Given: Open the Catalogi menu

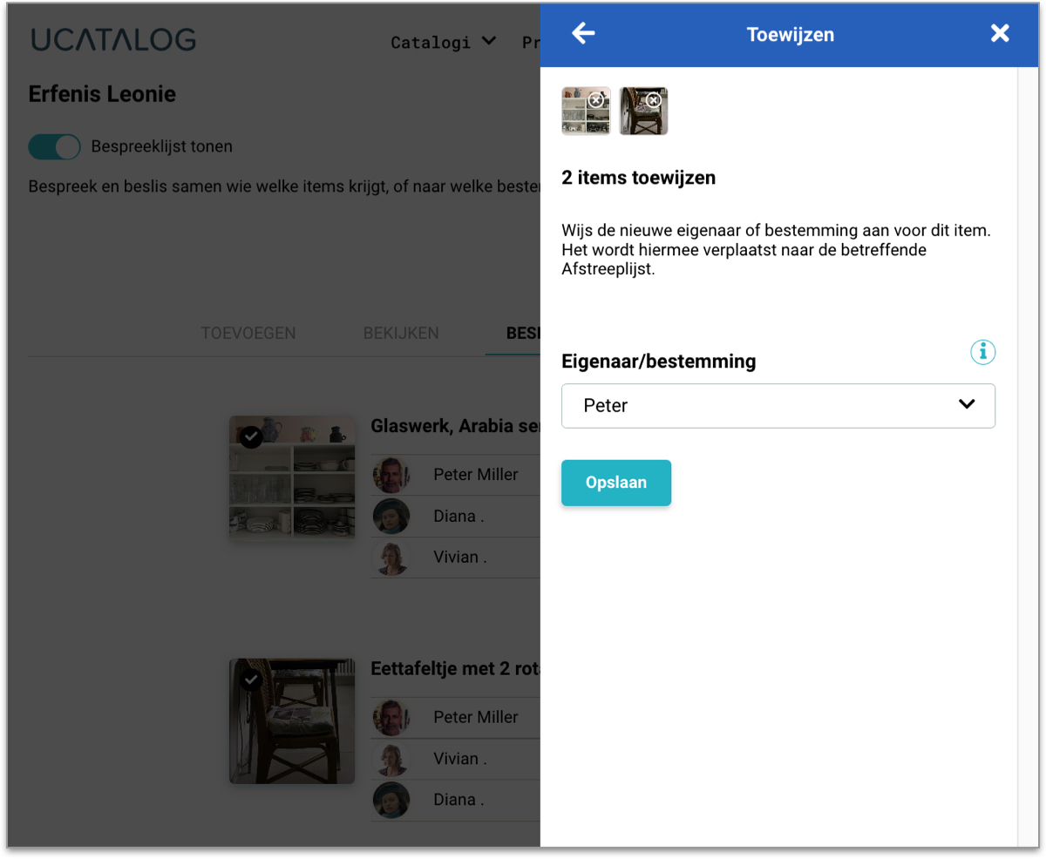Looking at the screenshot, I should (x=444, y=42).
